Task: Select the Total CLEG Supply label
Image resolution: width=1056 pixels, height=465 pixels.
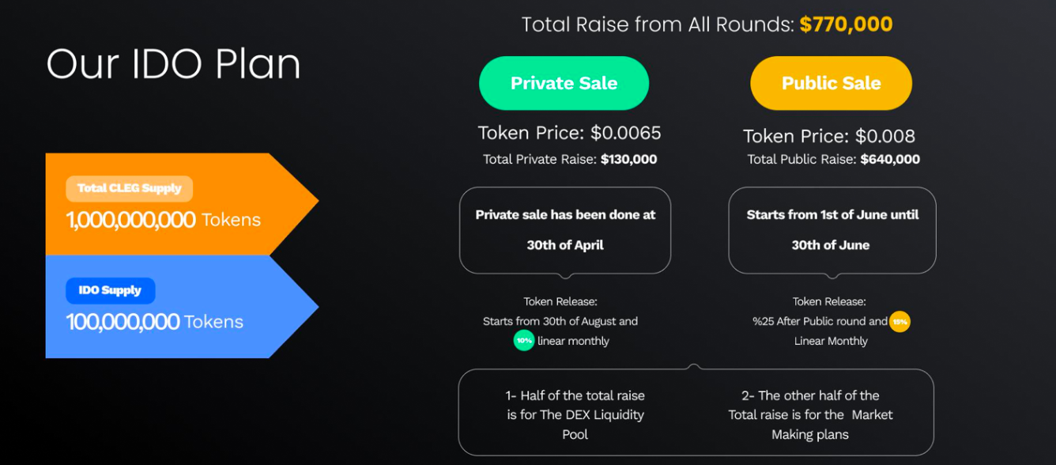Action: 129,188
